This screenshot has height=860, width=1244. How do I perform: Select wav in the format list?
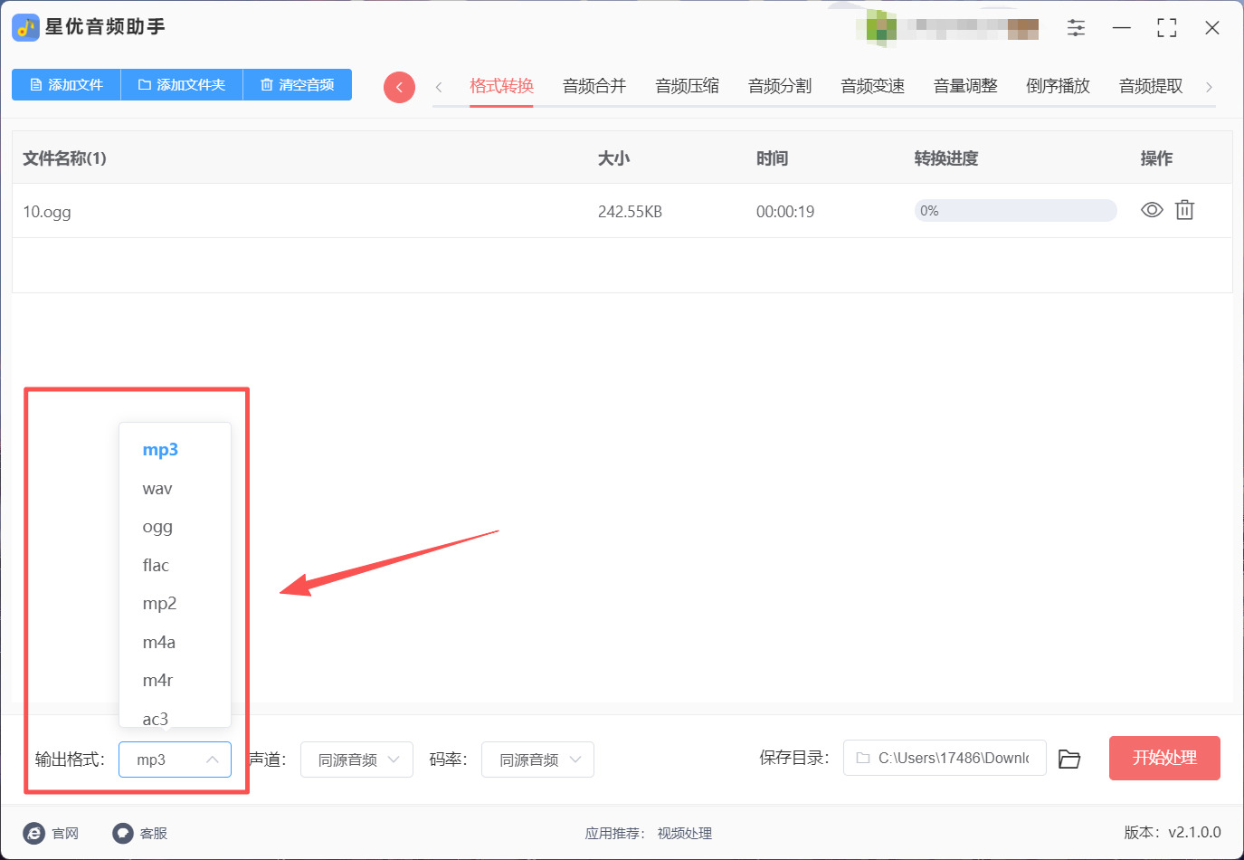(175, 489)
